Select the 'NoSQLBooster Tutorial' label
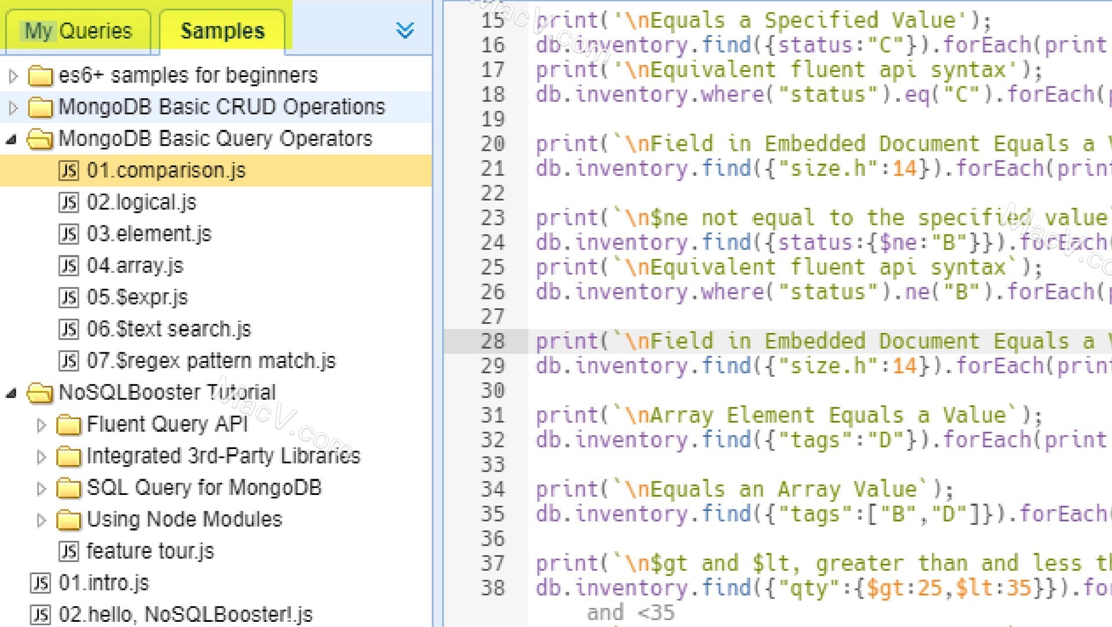Image resolution: width=1112 pixels, height=627 pixels. (167, 393)
